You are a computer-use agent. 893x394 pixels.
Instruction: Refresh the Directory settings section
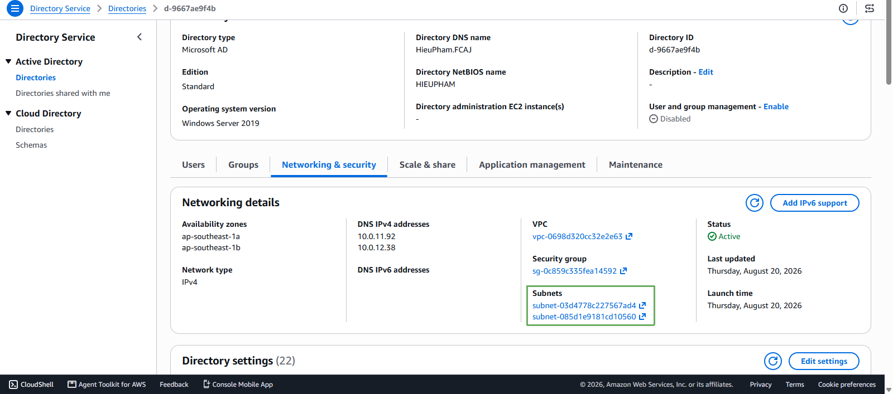(773, 361)
